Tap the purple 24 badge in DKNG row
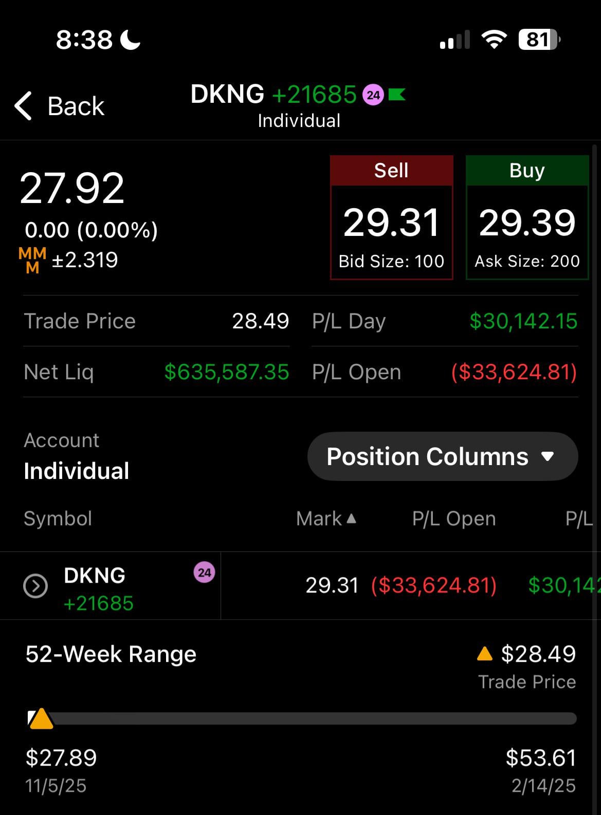The height and width of the screenshot is (815, 601). click(x=204, y=572)
